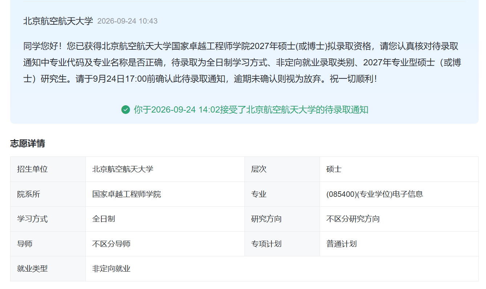Select the 就业类型 label cell
Image resolution: width=486 pixels, height=289 pixels.
click(48, 269)
